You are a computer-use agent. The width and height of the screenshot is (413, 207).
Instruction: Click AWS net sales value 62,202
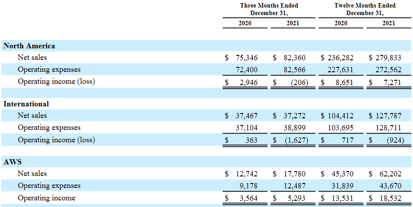click(x=390, y=174)
